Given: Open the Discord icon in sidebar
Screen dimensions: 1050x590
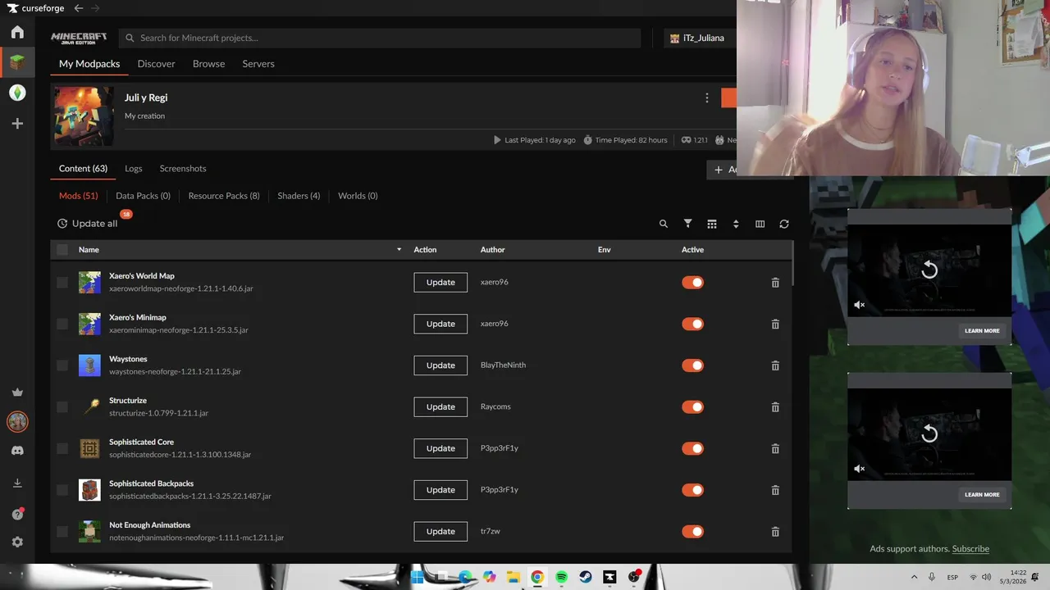Looking at the screenshot, I should click(x=17, y=451).
